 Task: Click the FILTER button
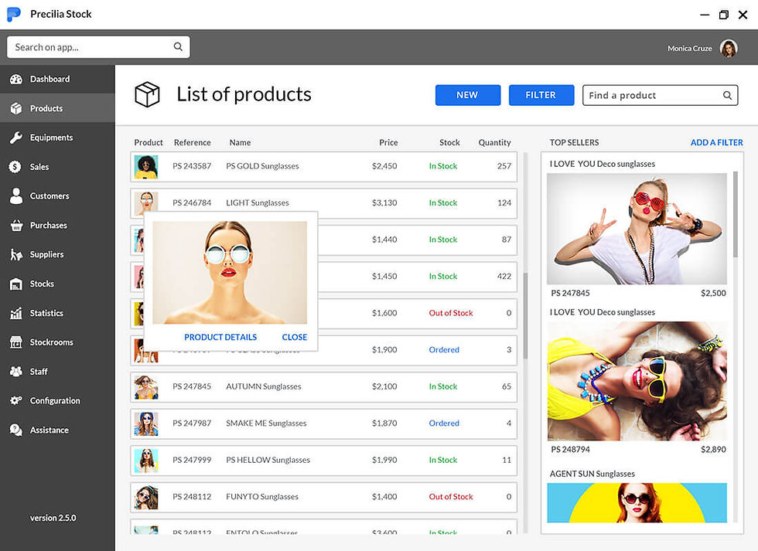541,95
